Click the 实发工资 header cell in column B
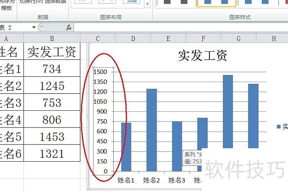Image resolution: width=288 pixels, height=191 pixels. tap(52, 51)
